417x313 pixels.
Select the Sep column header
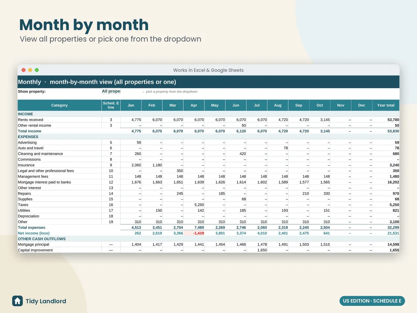tap(299, 105)
